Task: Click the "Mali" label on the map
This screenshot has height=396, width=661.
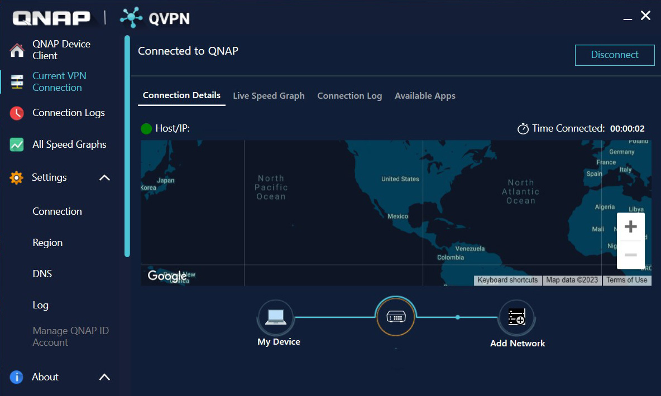Action: 598,229
